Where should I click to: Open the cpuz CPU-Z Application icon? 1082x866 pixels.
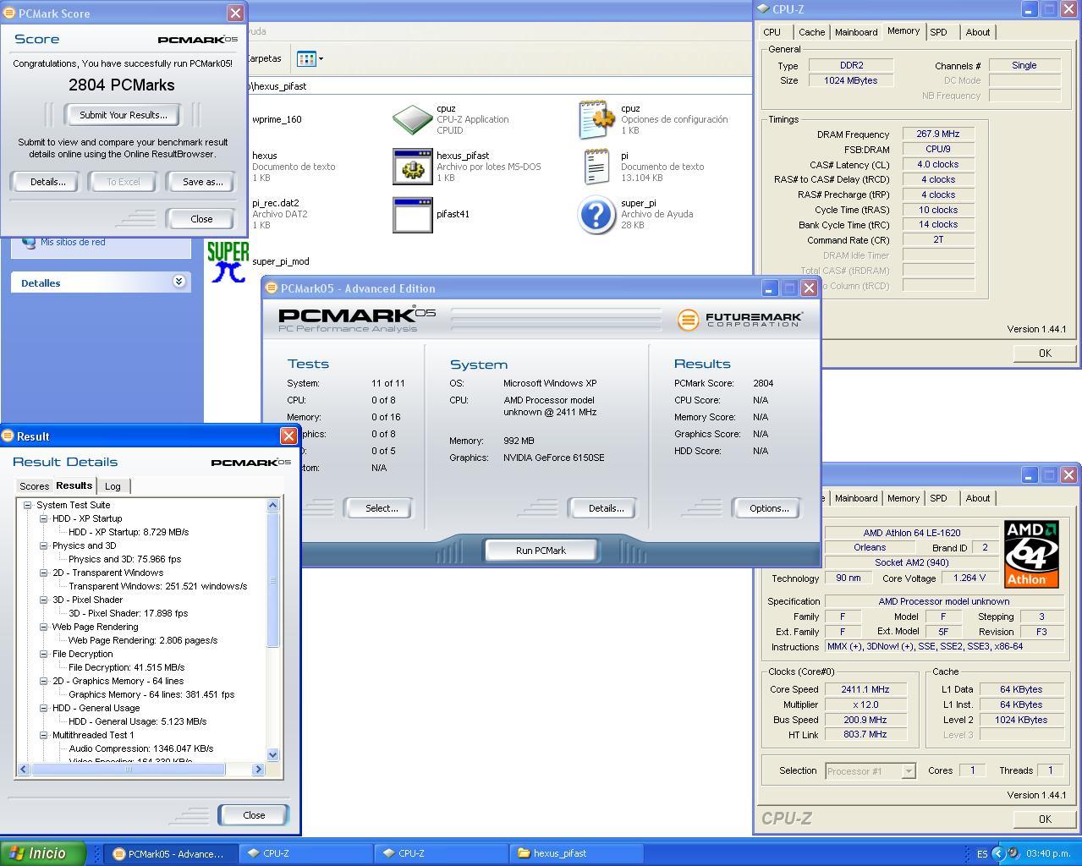[x=412, y=119]
